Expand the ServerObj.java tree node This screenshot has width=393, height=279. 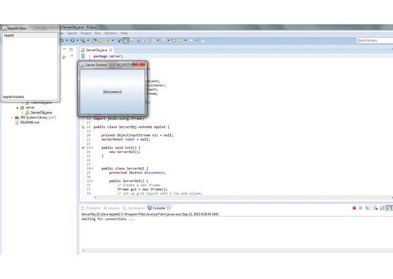(22, 112)
